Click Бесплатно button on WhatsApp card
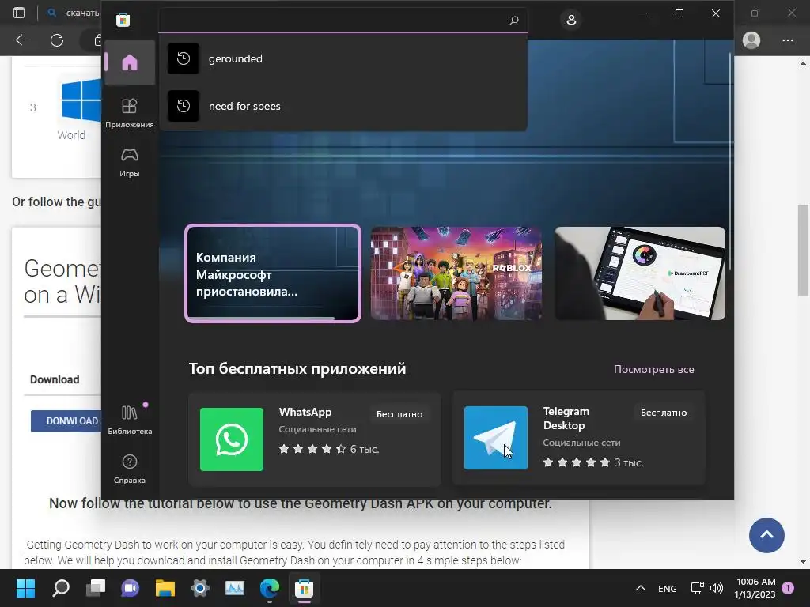Image resolution: width=810 pixels, height=607 pixels. 399,414
